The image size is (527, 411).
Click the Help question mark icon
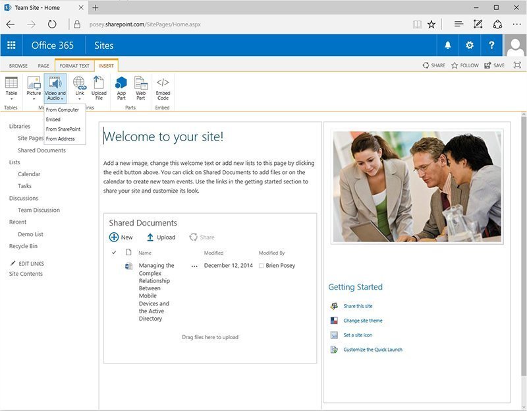[490, 46]
